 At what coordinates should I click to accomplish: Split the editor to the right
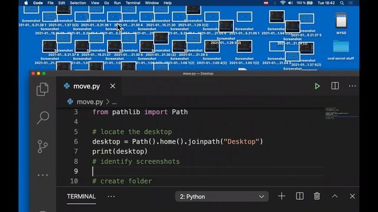[335, 86]
